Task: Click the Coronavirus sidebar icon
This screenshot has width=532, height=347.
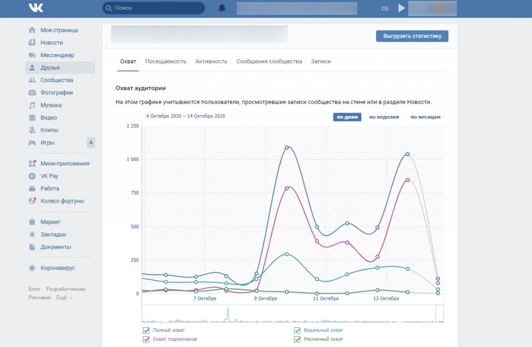Action: [32, 268]
